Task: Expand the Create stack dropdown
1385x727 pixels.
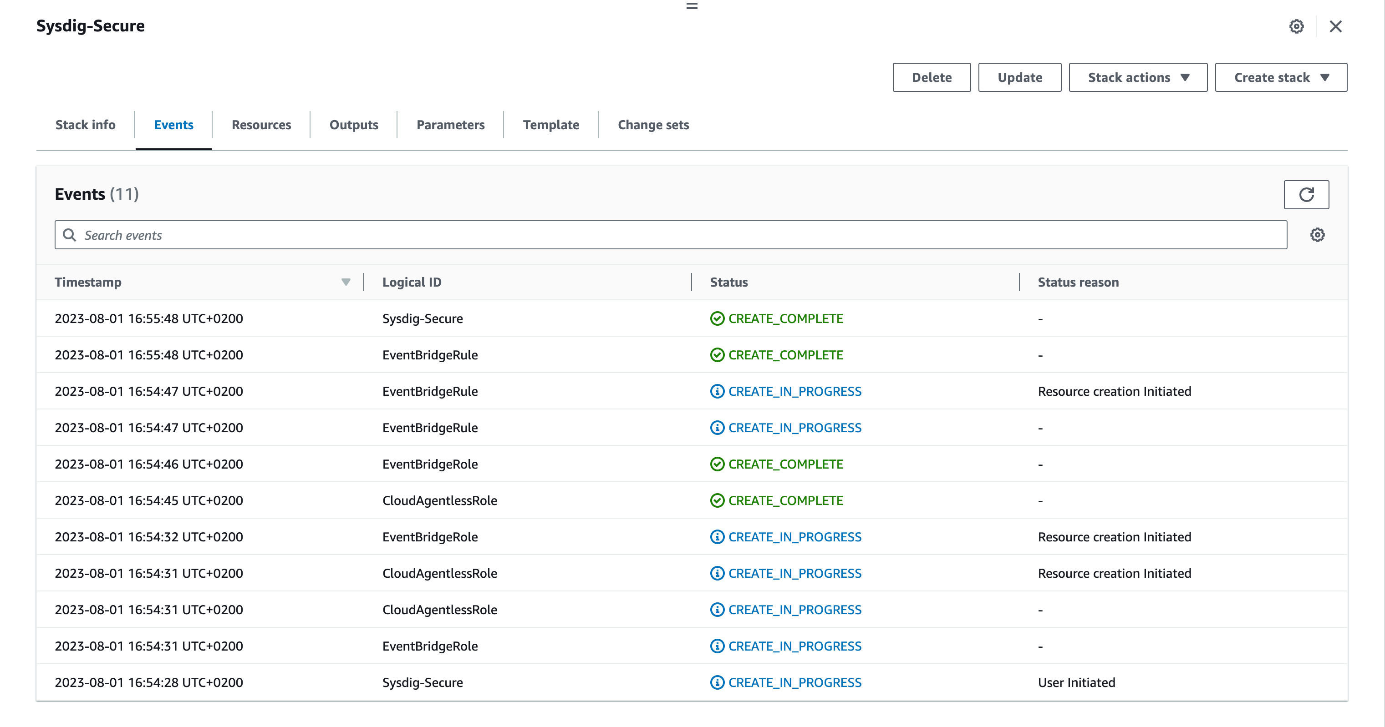Action: click(x=1281, y=77)
